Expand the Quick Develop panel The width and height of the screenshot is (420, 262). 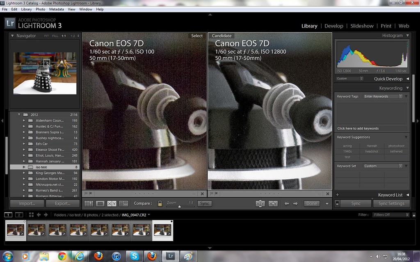(407, 79)
